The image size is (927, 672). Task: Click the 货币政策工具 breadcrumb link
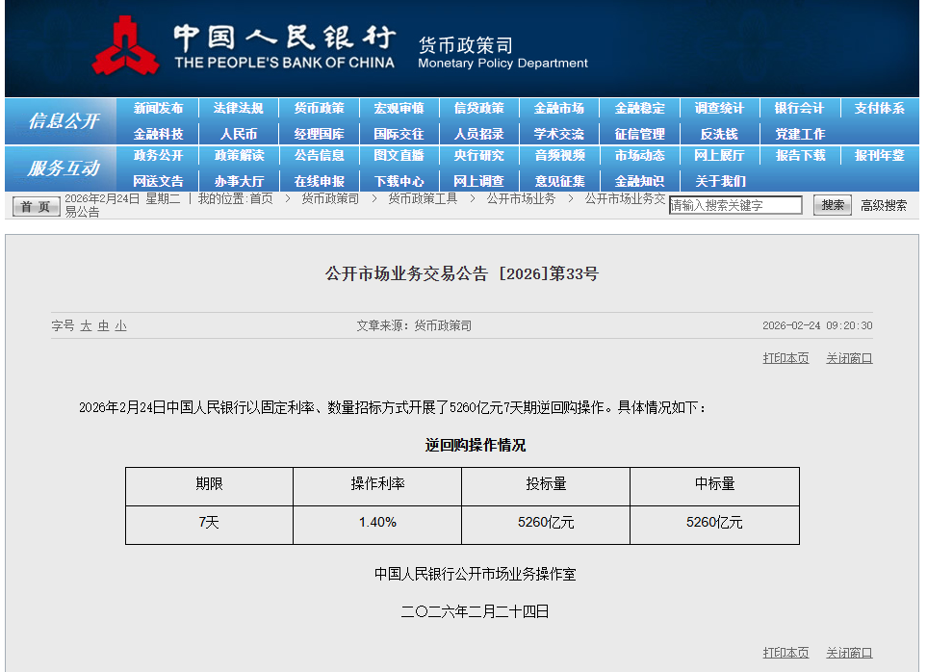click(423, 198)
